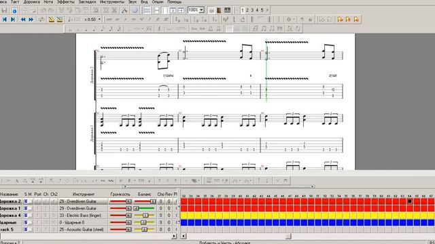Solo track Дорожка 1
This screenshot has height=244, width=435.
point(26,208)
